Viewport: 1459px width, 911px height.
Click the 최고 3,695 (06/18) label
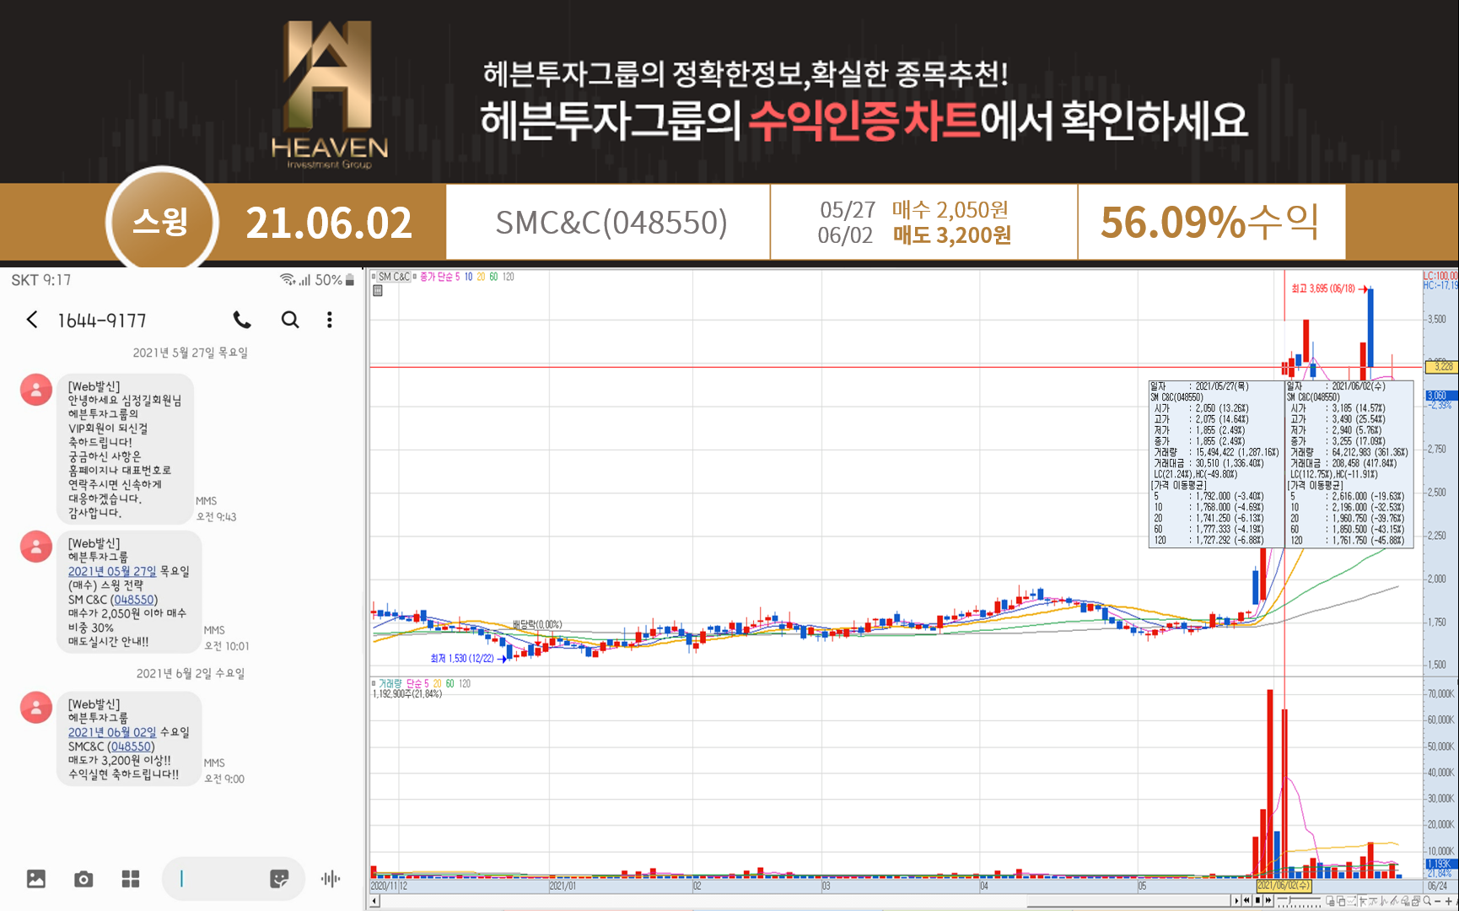pos(1323,288)
